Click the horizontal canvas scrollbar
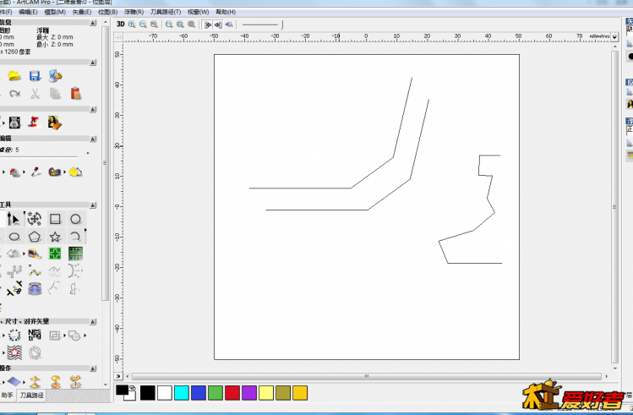Image resolution: width=633 pixels, height=415 pixels. point(367,376)
